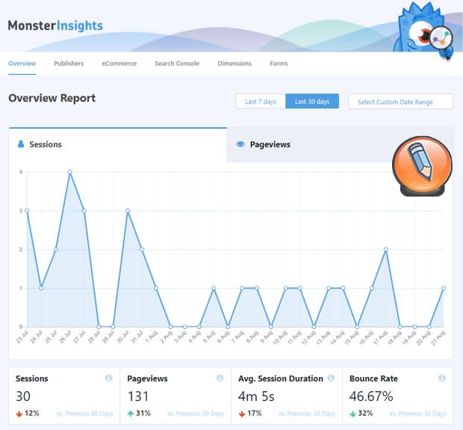Click red down arrow beside 17%
463x430 pixels.
coord(242,414)
